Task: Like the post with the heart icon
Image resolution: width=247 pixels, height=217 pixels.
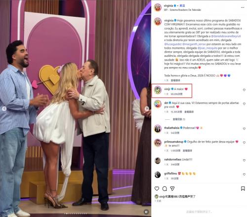Action: coord(157,188)
